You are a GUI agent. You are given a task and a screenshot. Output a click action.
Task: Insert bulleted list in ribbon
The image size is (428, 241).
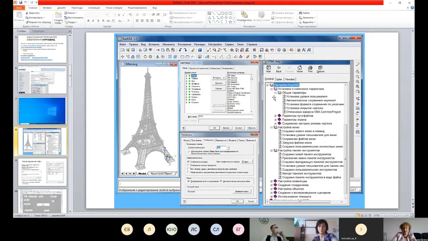pos(138,15)
